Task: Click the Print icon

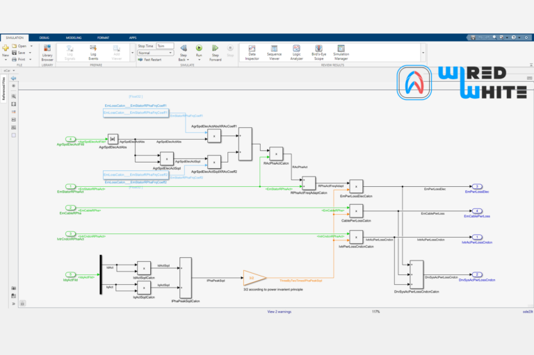Action: click(x=15, y=59)
